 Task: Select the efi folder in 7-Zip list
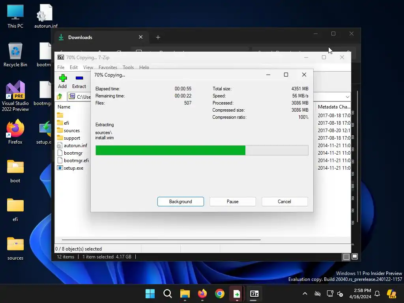[x=66, y=123]
